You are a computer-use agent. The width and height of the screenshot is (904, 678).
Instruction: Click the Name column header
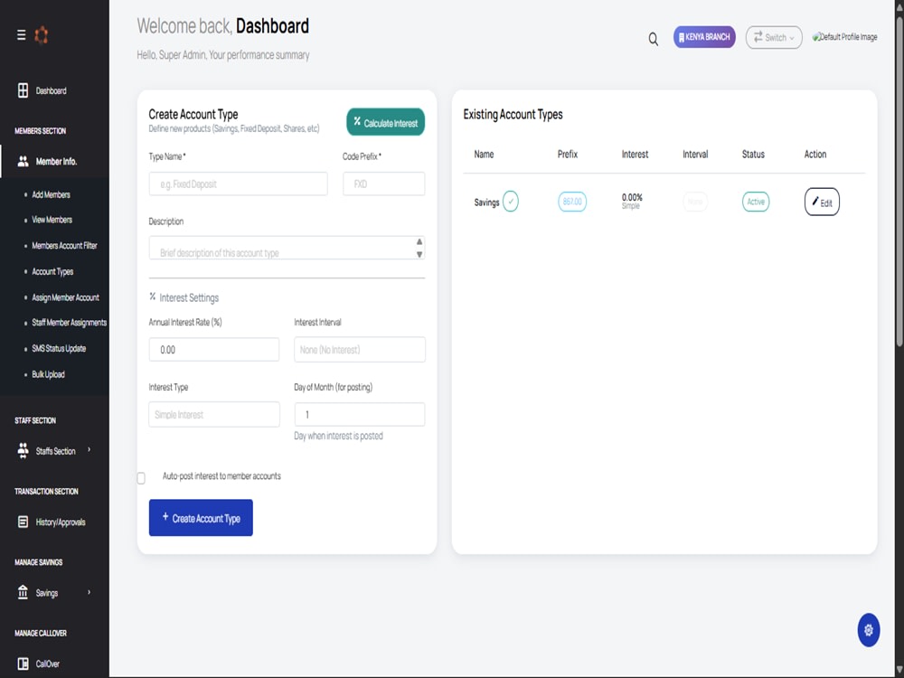[x=484, y=154]
